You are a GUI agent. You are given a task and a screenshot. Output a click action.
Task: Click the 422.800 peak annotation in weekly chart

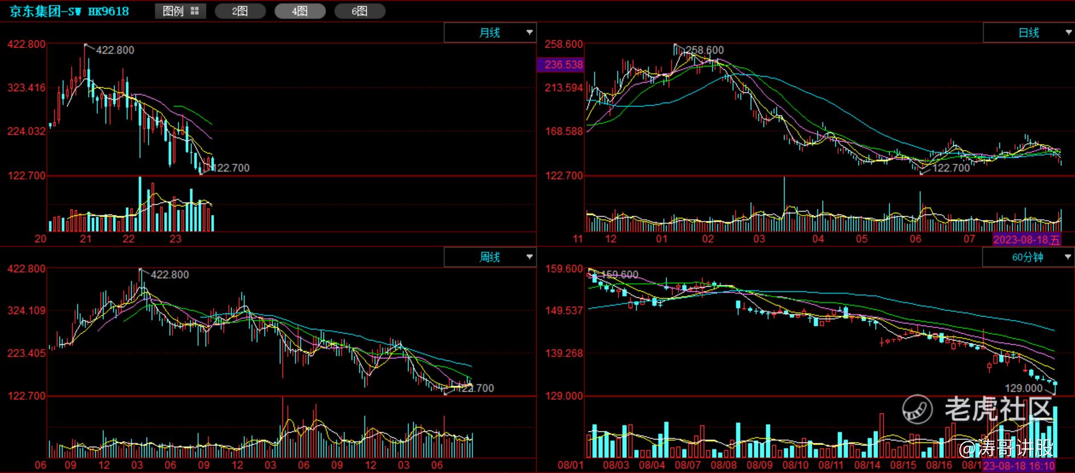pyautogui.click(x=170, y=275)
